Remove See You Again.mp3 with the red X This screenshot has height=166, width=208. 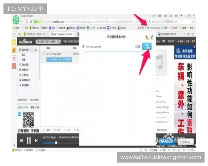[x=139, y=47]
